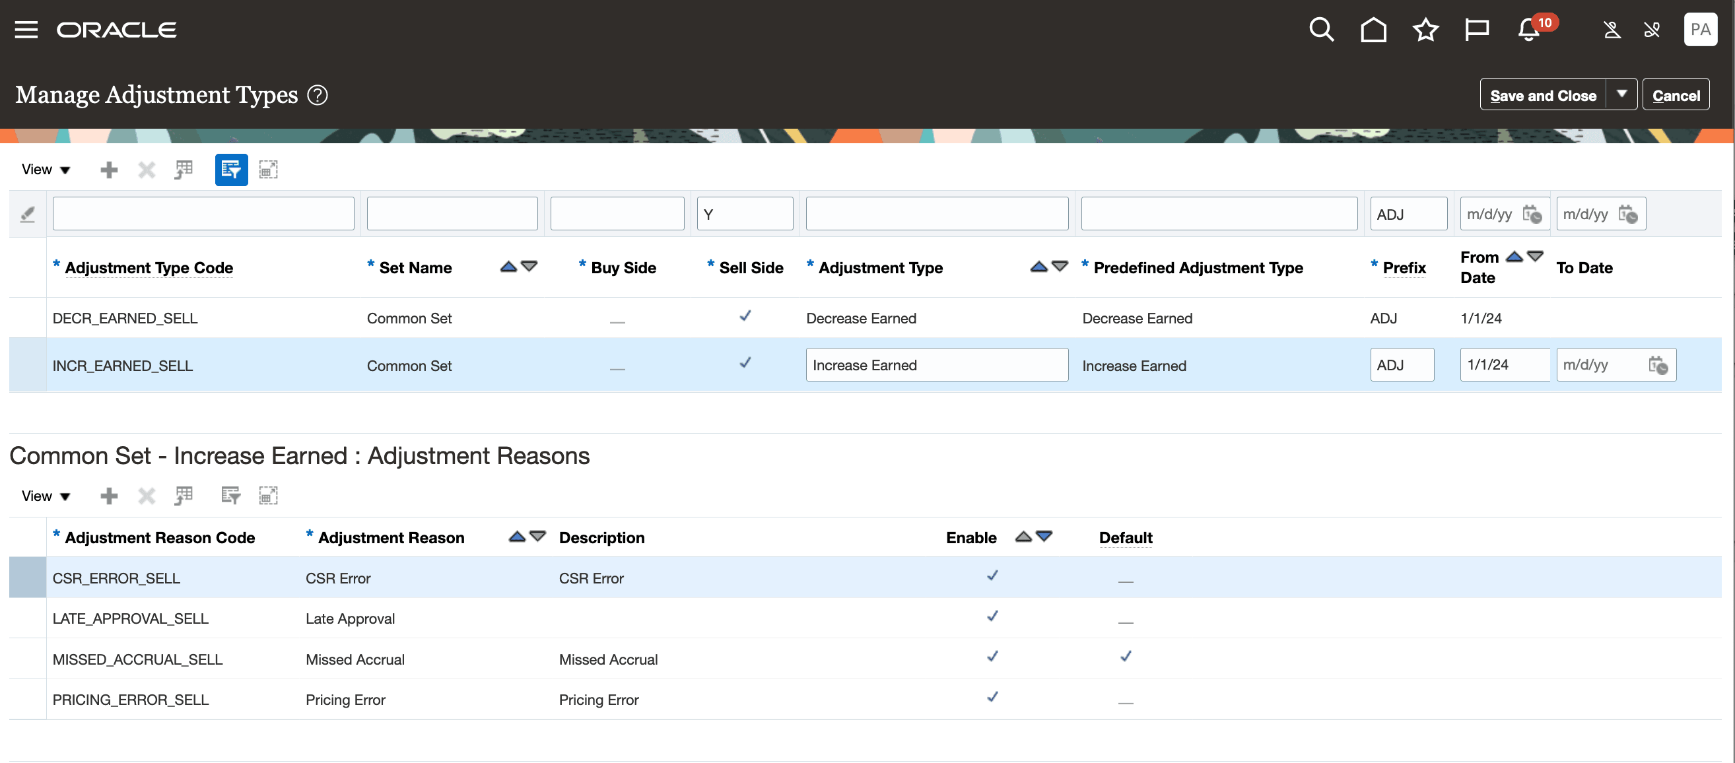Click the Cancel button
Image resolution: width=1735 pixels, height=763 pixels.
click(x=1676, y=95)
